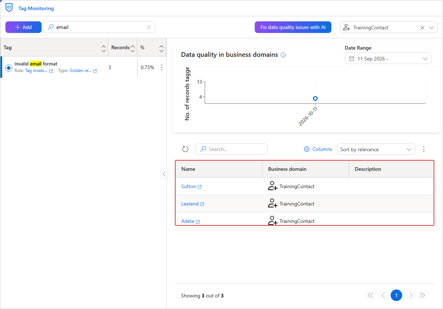Select the Invalid email format radio button

click(9, 68)
